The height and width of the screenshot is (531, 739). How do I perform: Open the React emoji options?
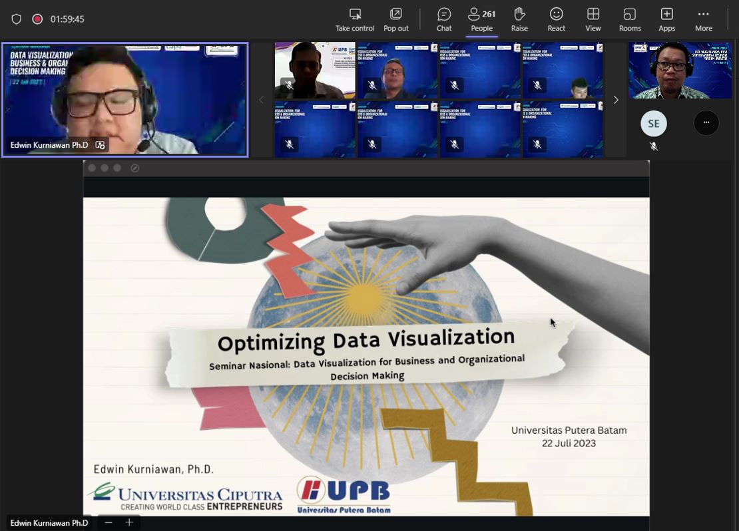(556, 19)
